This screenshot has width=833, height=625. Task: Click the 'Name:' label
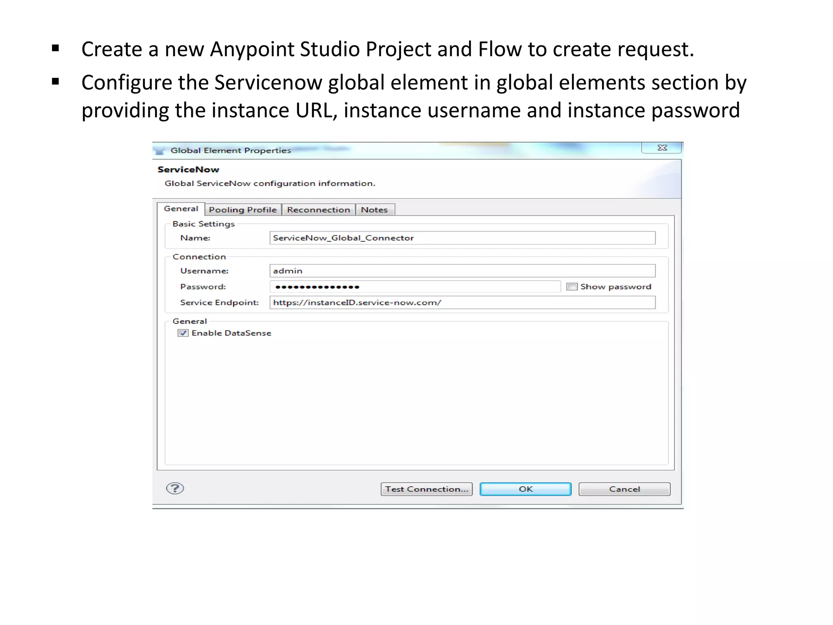[195, 238]
